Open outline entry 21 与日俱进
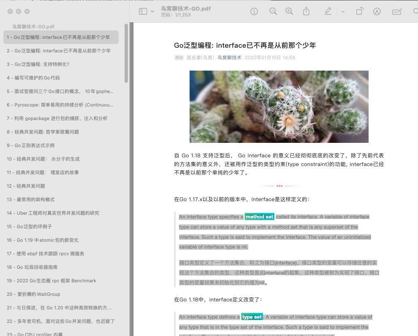The height and width of the screenshot is (336, 418). (x=61, y=308)
